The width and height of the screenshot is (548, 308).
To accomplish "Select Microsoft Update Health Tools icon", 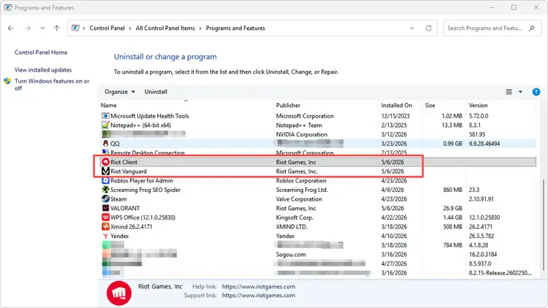I will (105, 116).
